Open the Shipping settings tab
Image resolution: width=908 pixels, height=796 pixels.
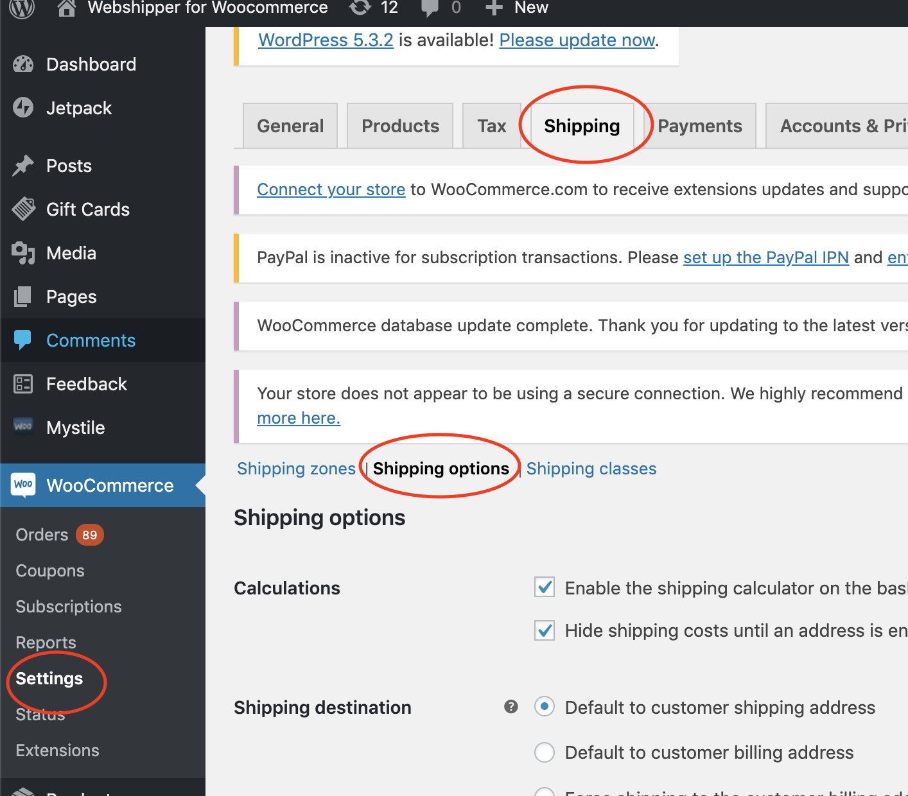coord(582,126)
